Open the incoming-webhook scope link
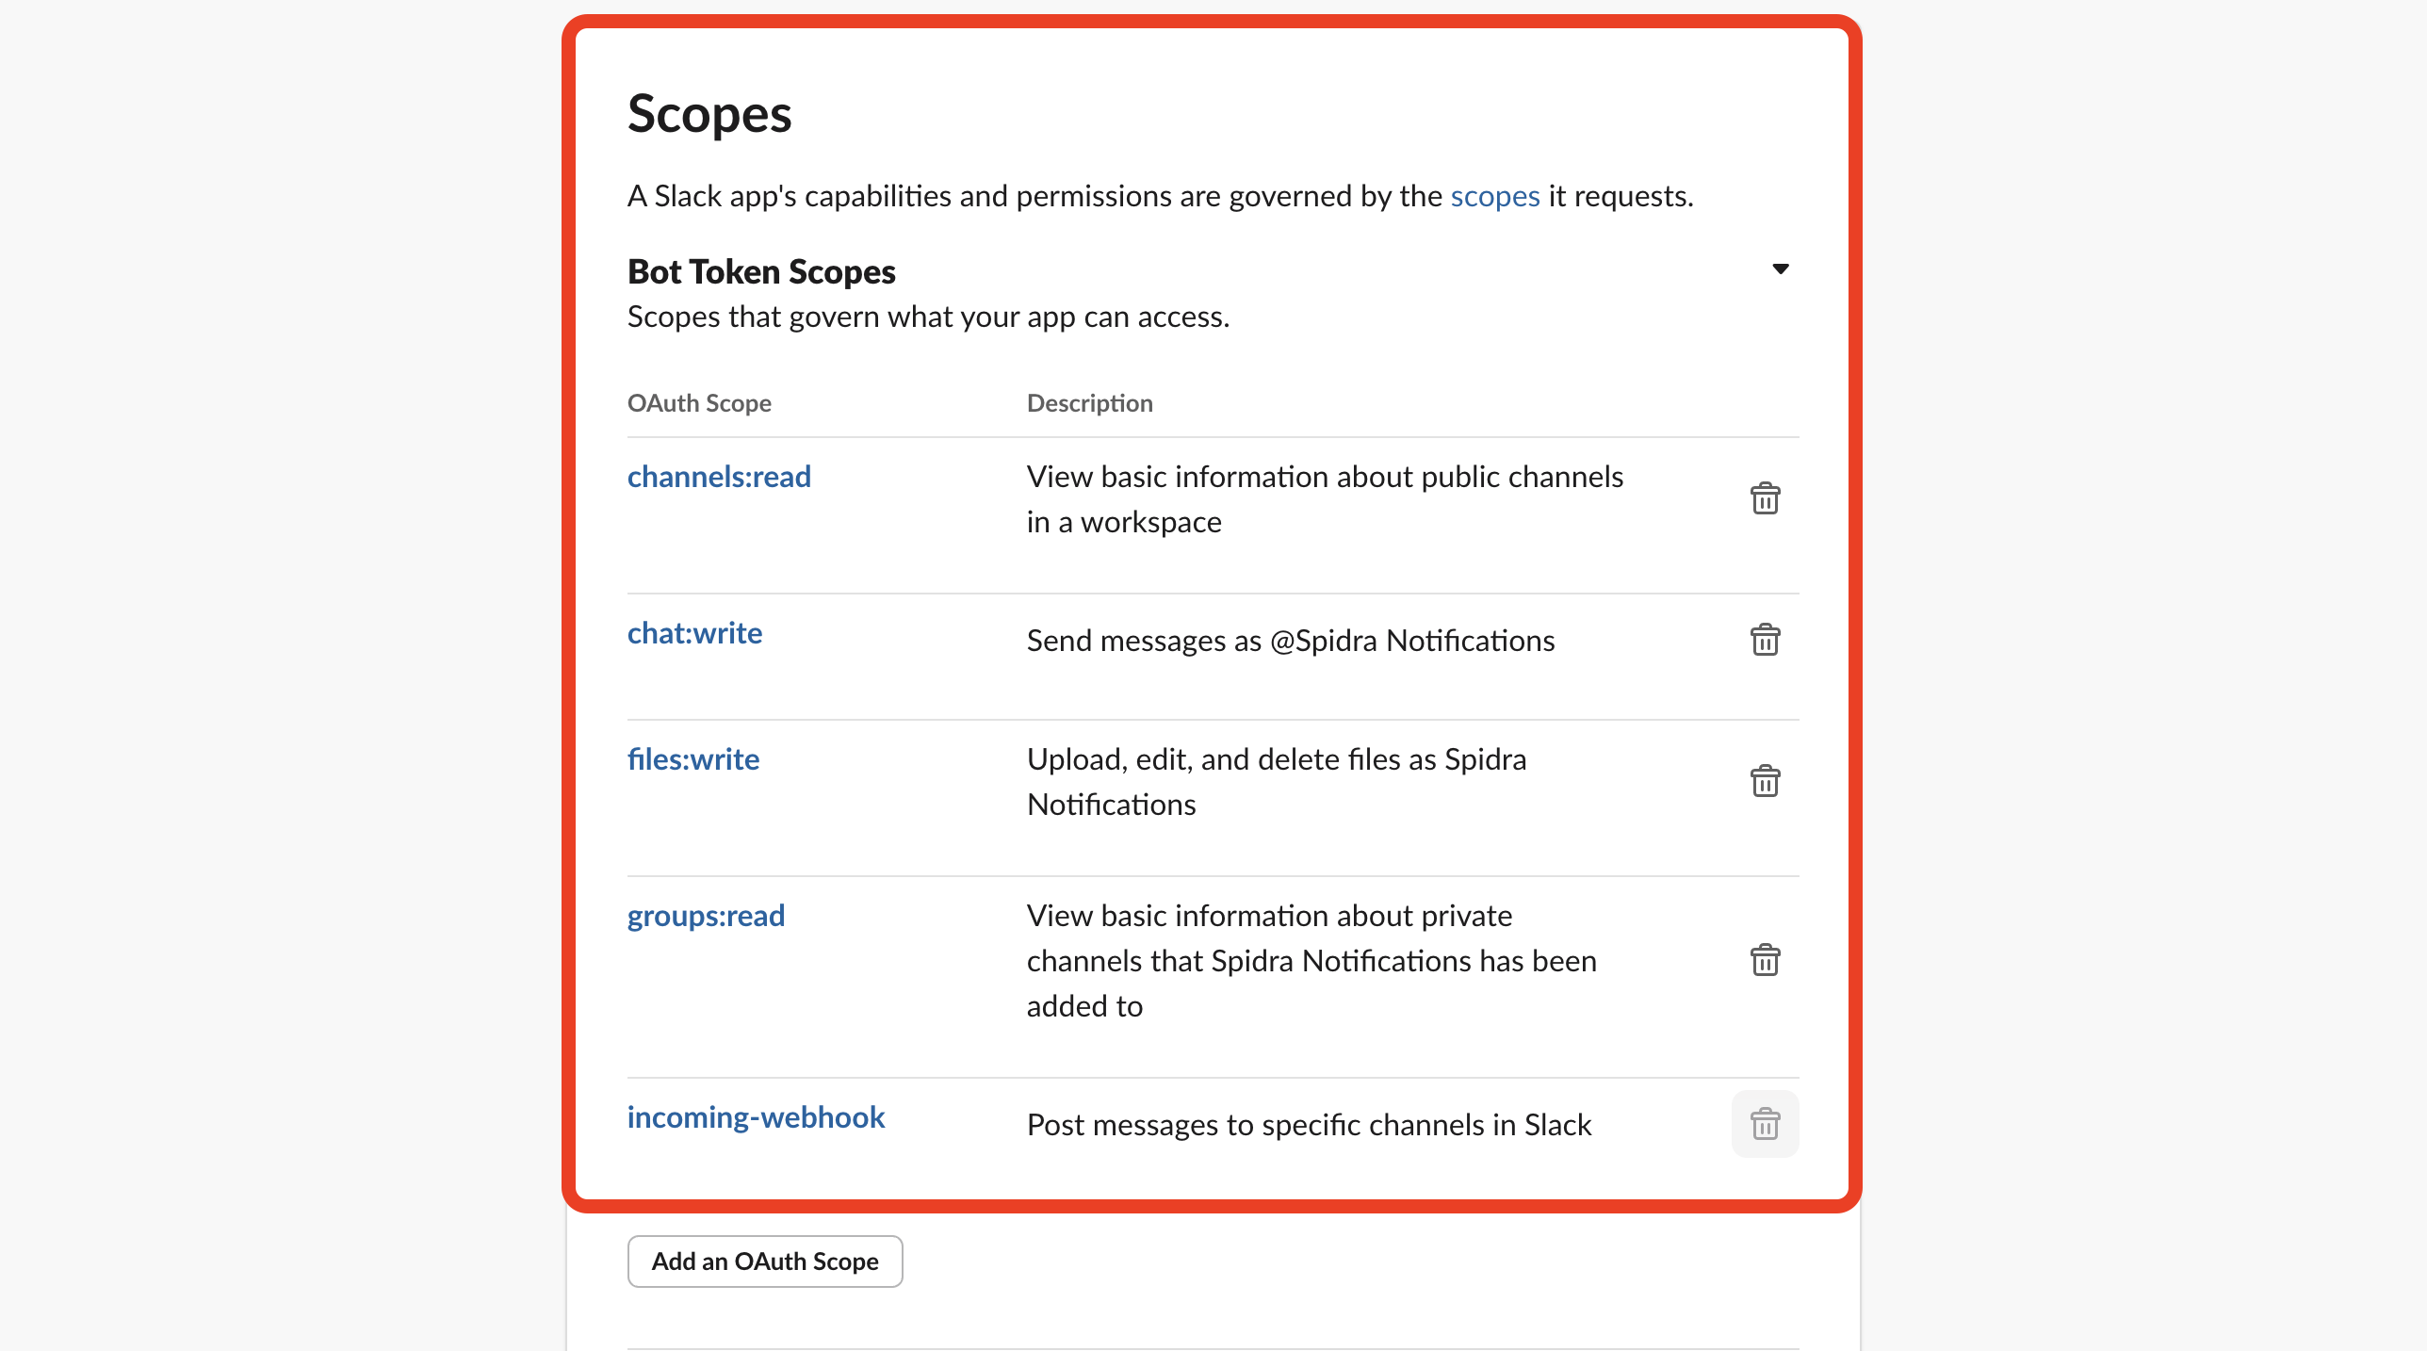The width and height of the screenshot is (2427, 1351). pos(755,1116)
